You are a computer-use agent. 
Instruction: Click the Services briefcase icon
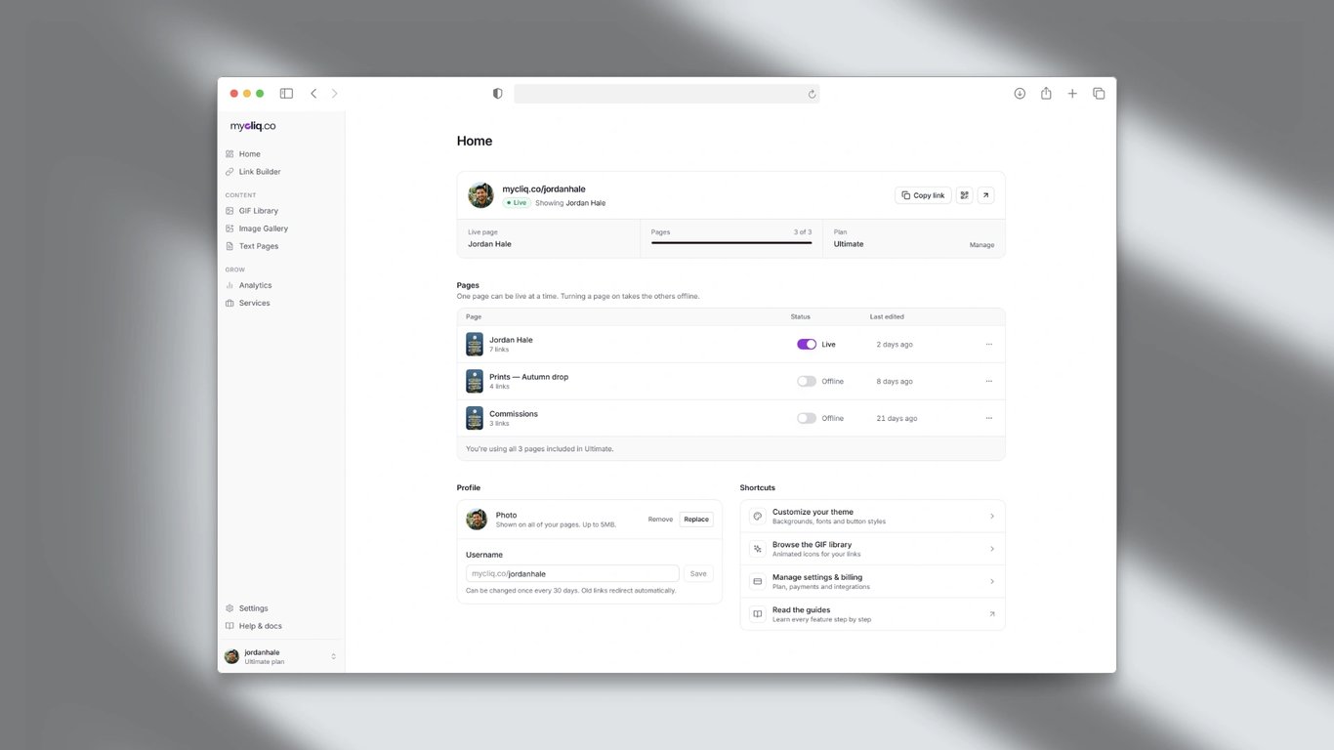[229, 303]
